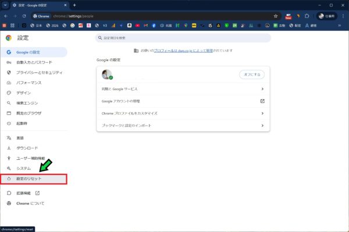
Task: Open the YouTube bookmark icon
Action: (x=137, y=26)
